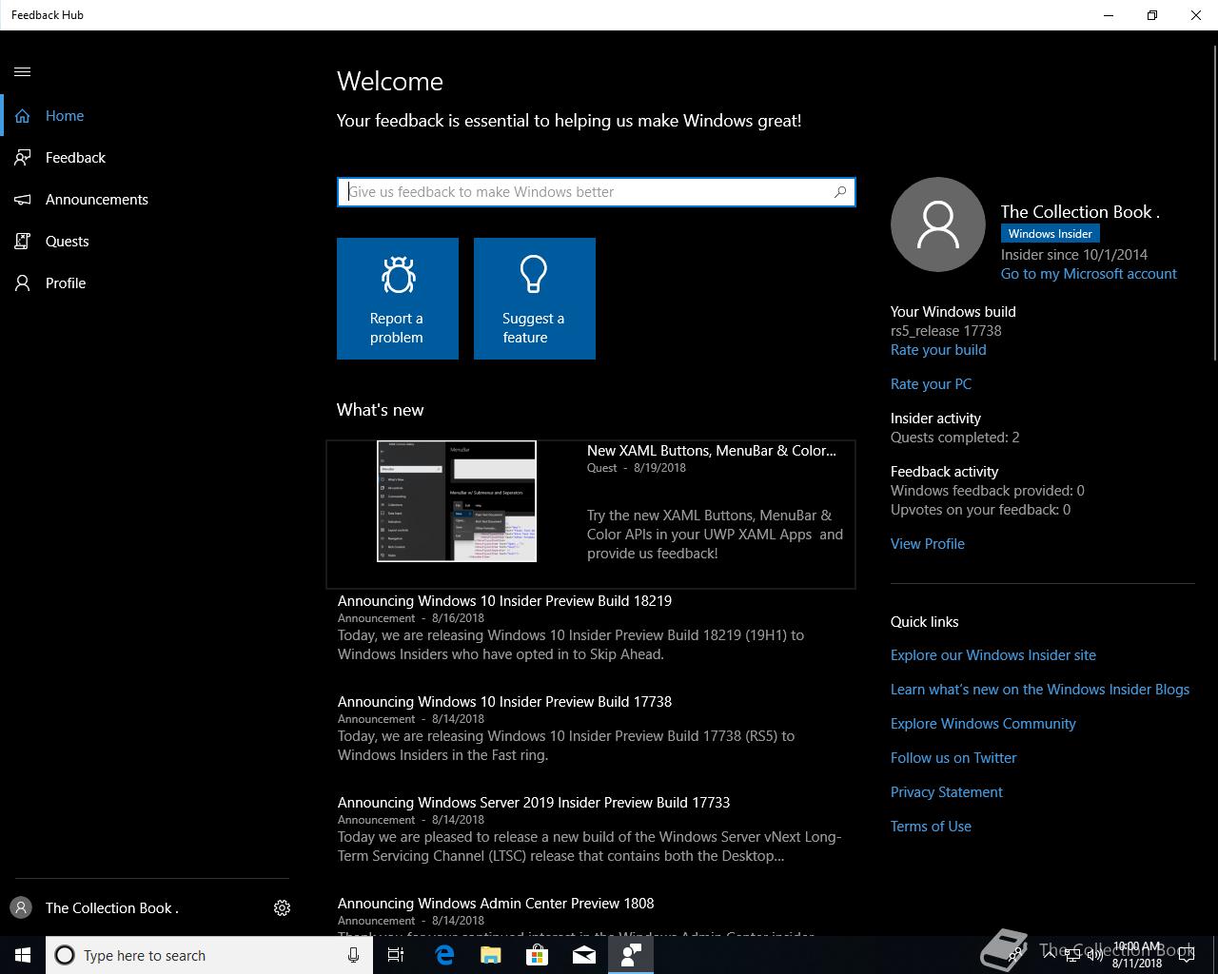
Task: Open the XAML Buttons quest thumbnail
Action: pyautogui.click(x=457, y=501)
